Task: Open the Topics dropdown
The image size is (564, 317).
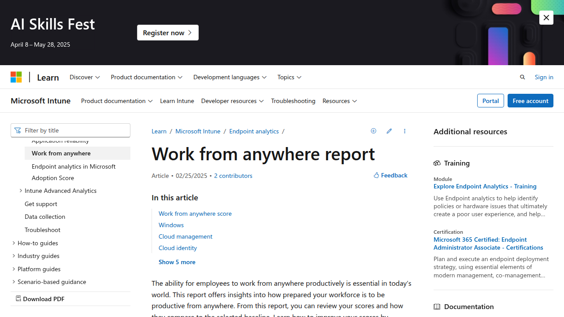Action: [x=289, y=77]
